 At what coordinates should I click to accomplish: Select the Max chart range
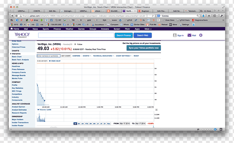pos(109,123)
